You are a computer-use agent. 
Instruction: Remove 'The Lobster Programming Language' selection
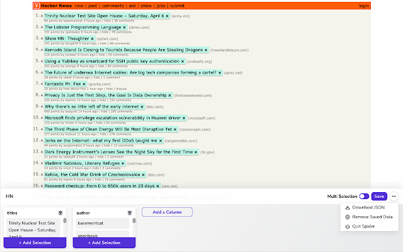point(125,27)
